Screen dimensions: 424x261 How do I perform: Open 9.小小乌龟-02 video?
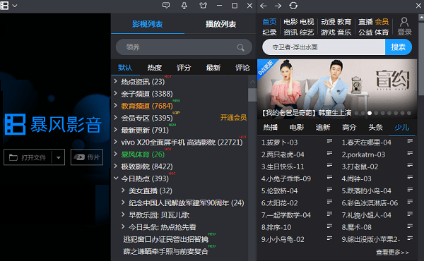click(283, 239)
